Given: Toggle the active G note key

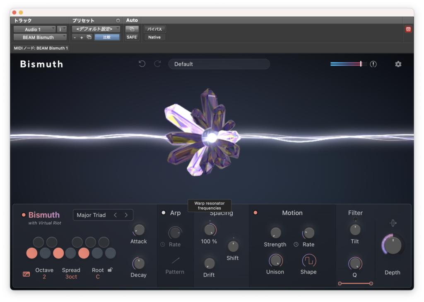Looking at the screenshot, I should 84,253.
